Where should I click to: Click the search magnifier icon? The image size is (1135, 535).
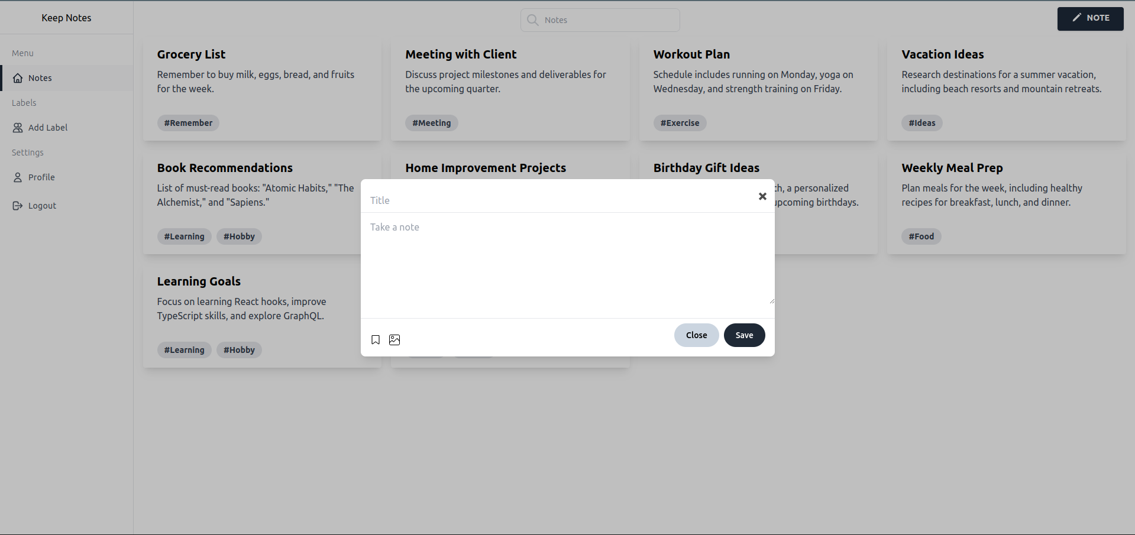pyautogui.click(x=532, y=20)
